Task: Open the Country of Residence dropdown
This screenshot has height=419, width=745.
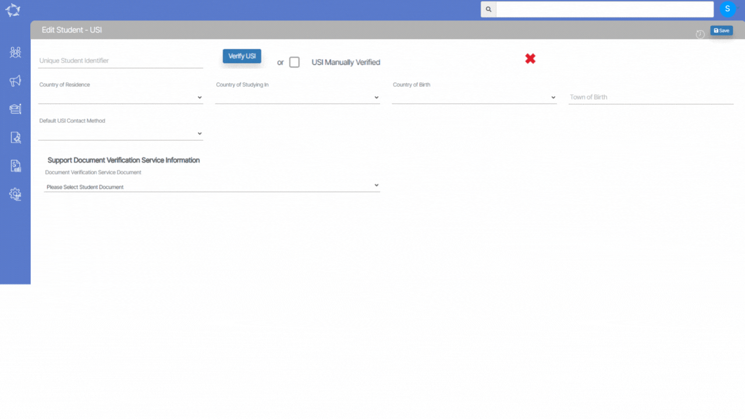Action: click(120, 97)
